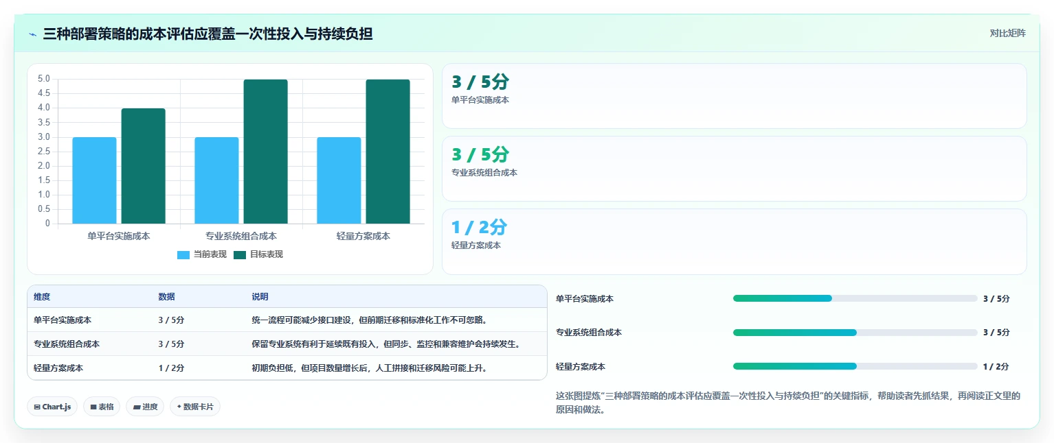Select the 数据卡片 tag chip
Image resolution: width=1054 pixels, height=443 pixels.
point(195,407)
